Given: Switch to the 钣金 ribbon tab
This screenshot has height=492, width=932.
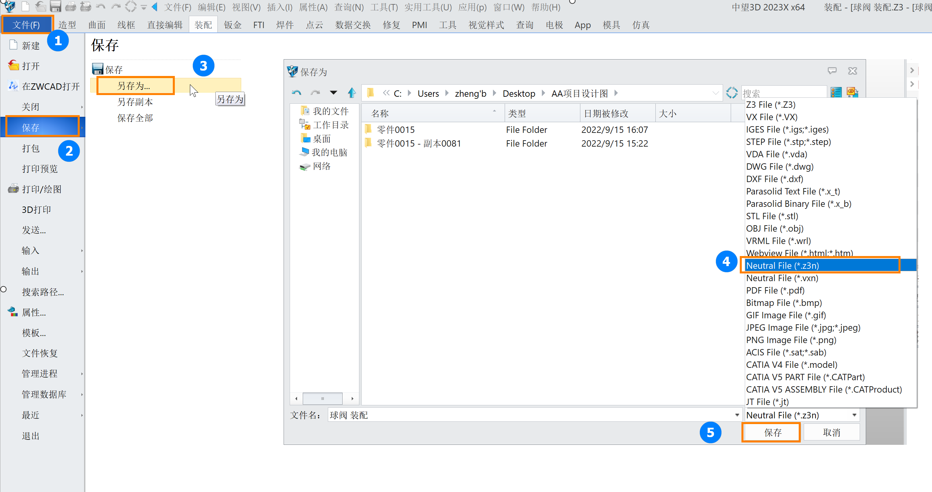Looking at the screenshot, I should (233, 25).
